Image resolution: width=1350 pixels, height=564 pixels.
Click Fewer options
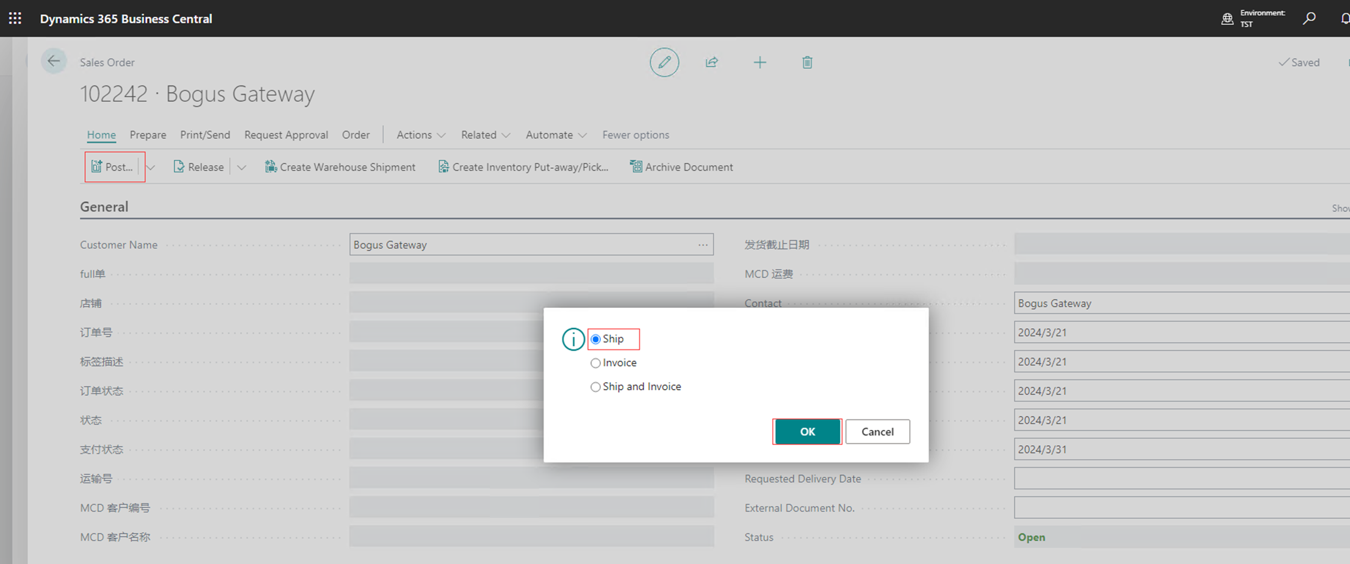(x=636, y=135)
